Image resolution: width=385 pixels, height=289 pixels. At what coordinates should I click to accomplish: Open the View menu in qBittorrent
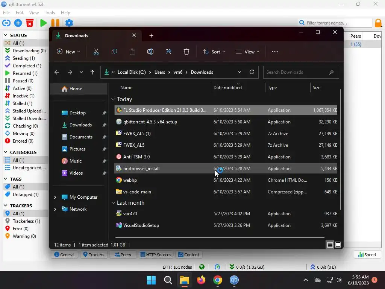[x=34, y=13]
